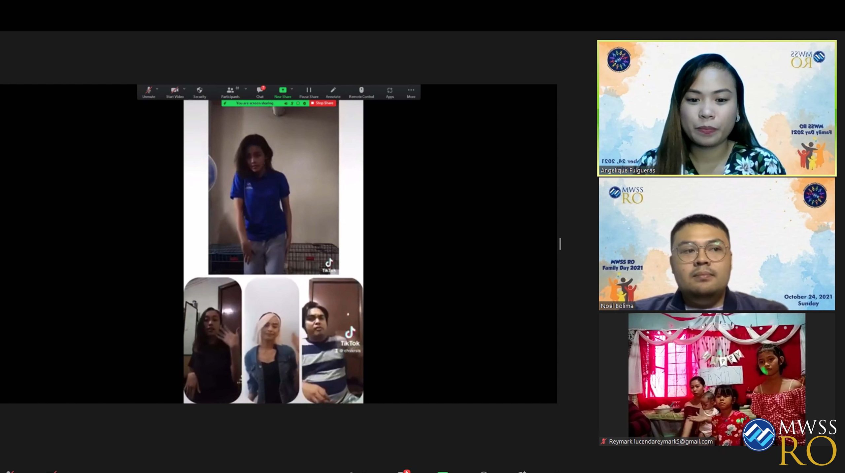Screen dimensions: 845x473
Task: Pause Share in the Zoom toolbar
Action: [x=309, y=92]
